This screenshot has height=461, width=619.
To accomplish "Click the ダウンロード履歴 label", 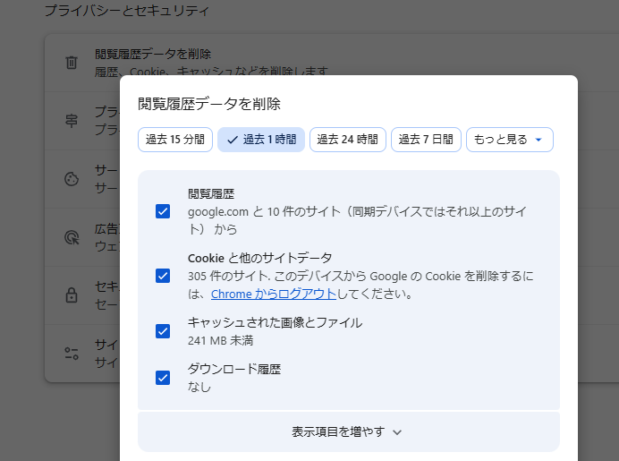I will click(234, 369).
